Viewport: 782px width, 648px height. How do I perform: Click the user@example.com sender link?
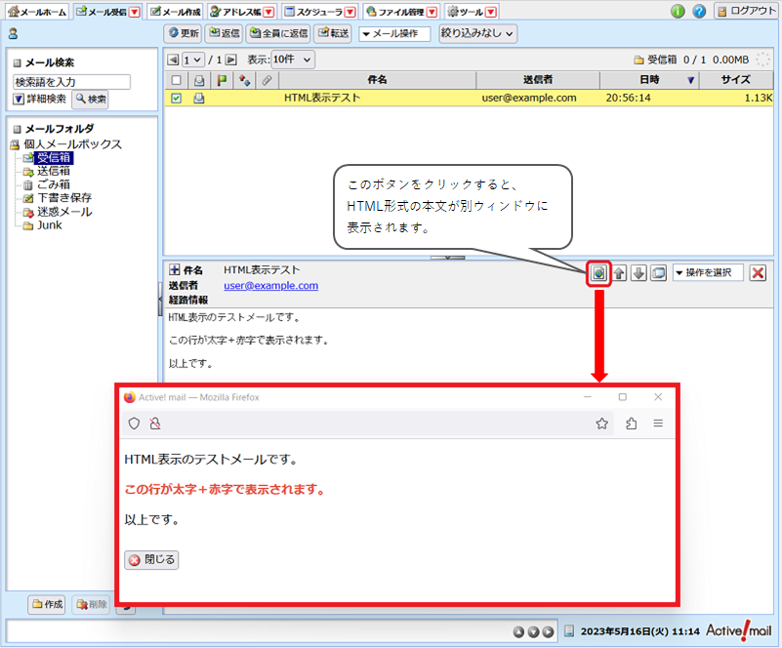tap(270, 286)
